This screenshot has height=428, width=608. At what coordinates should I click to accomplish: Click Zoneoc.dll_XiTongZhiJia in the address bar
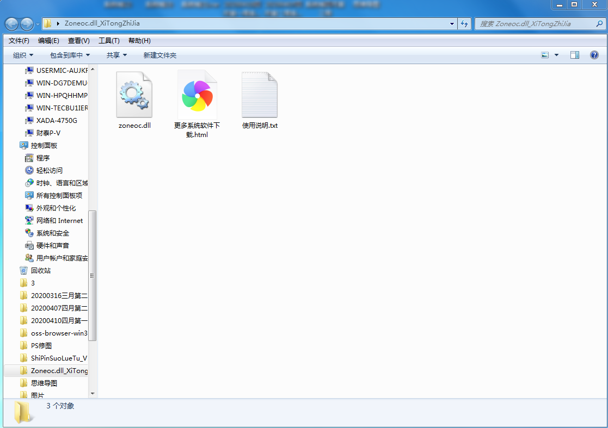coord(102,23)
